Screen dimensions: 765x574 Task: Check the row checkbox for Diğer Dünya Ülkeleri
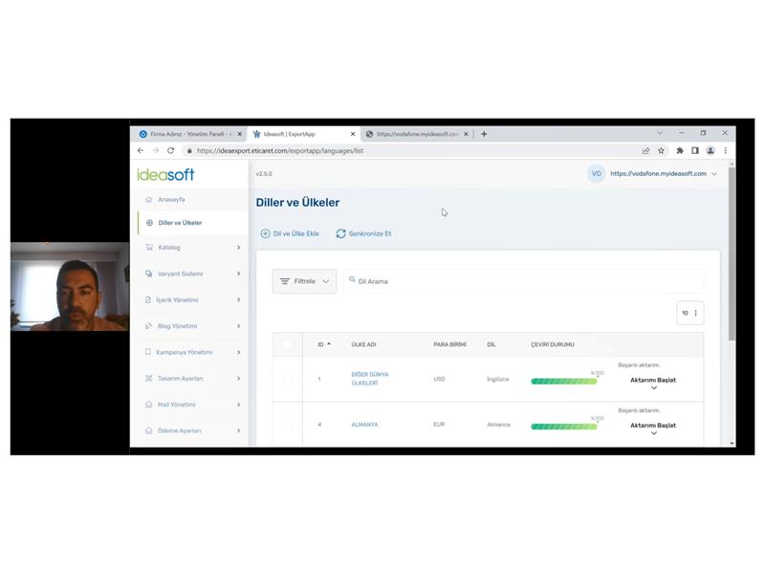[x=287, y=379]
